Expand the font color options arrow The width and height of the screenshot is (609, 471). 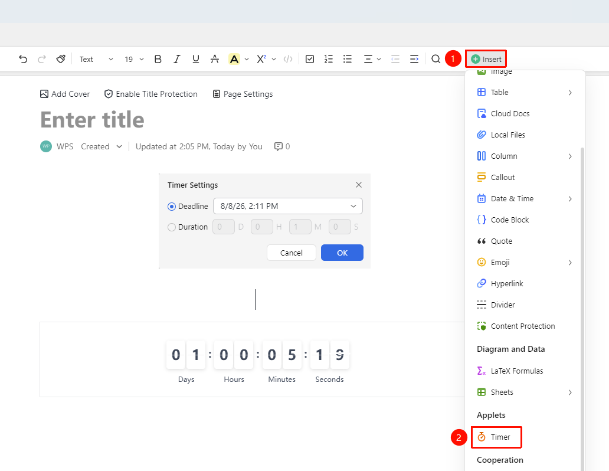(x=247, y=59)
